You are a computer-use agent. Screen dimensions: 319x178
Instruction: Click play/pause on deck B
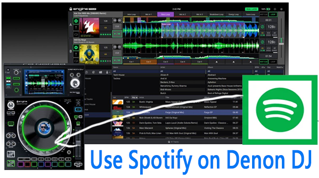(x=117, y=60)
